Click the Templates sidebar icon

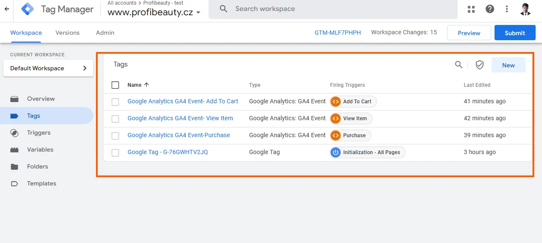14,184
